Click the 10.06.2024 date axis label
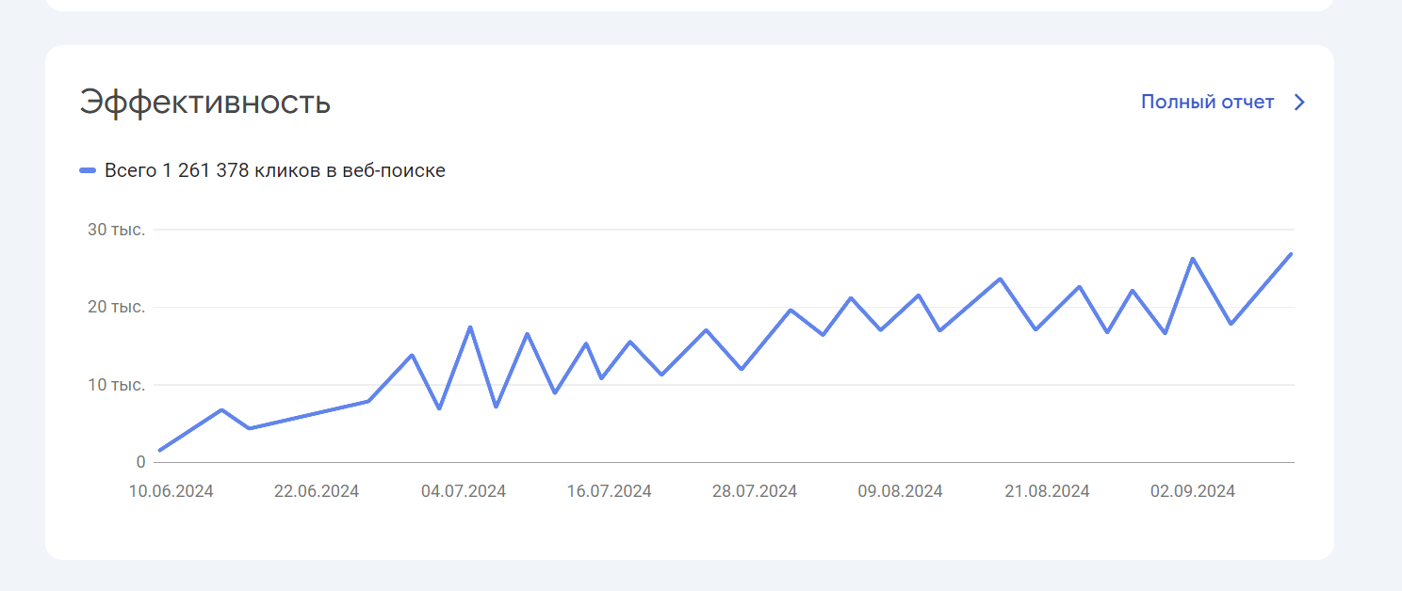 point(171,491)
